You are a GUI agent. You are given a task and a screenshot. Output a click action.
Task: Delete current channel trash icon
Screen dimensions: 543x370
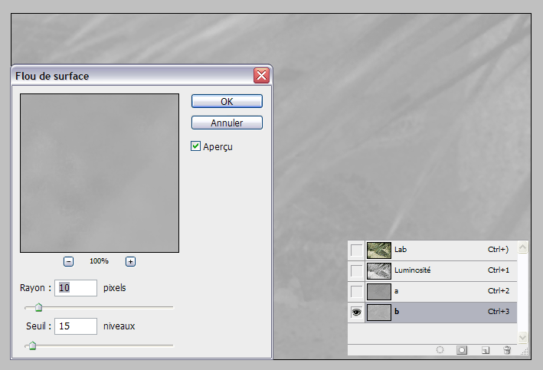tap(507, 350)
